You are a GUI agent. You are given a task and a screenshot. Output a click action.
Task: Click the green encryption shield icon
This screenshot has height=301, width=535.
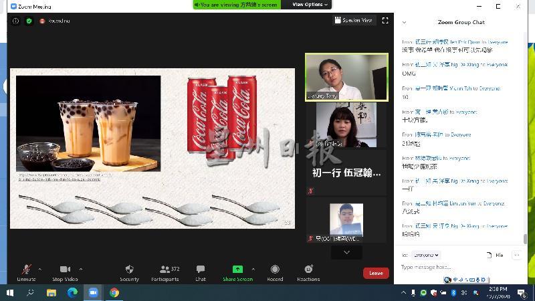[29, 21]
